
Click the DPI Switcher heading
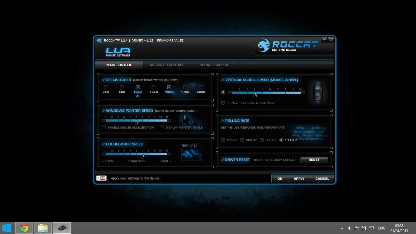pos(116,80)
